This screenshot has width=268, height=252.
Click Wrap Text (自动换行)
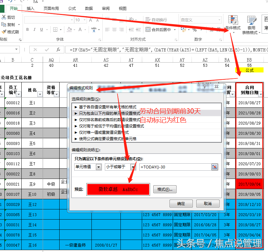[x=156, y=20]
